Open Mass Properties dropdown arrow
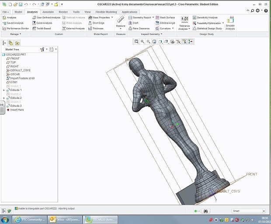This screenshot has height=224, width=271. pos(112,17)
